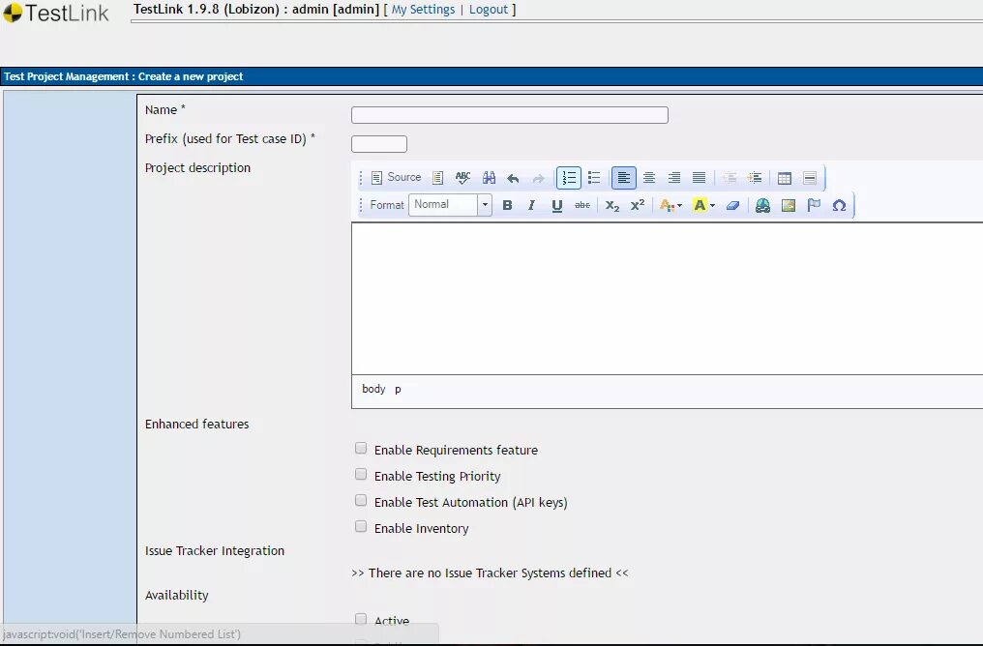The height and width of the screenshot is (646, 983).
Task: Click the no Issue Tracker Systems message
Action: coord(491,573)
